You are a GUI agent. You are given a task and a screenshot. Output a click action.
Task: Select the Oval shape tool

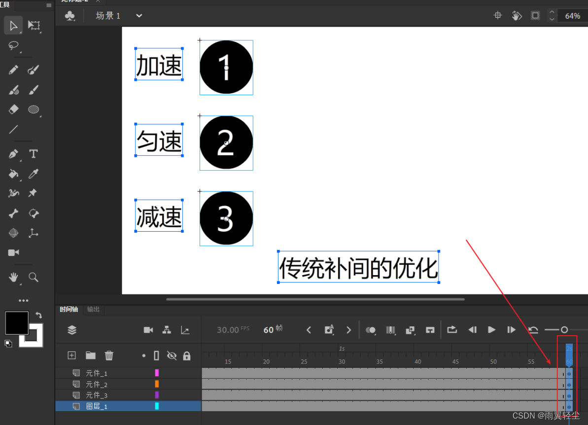[x=34, y=109]
